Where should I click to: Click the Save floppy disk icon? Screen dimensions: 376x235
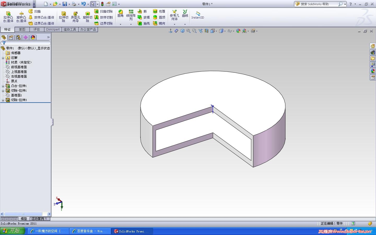coord(64,4)
